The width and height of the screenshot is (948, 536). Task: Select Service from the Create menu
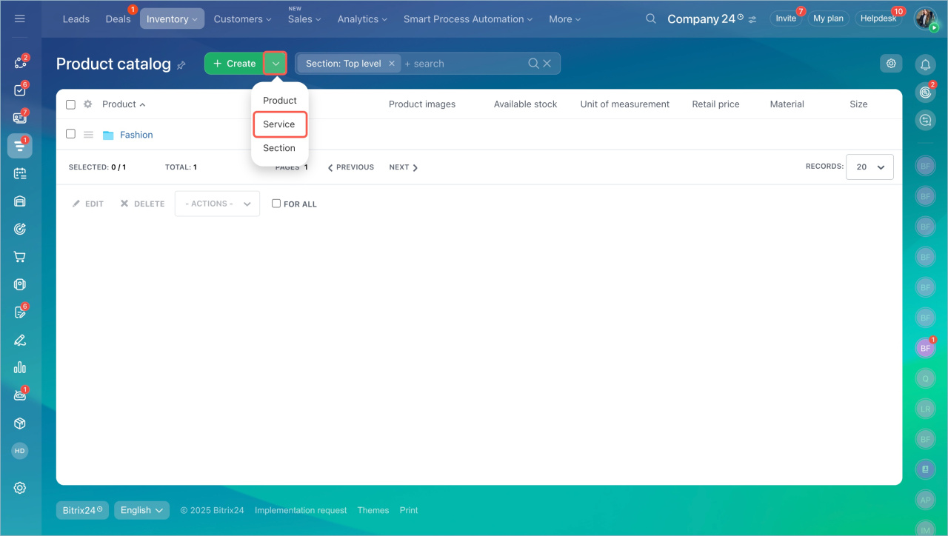pyautogui.click(x=279, y=124)
